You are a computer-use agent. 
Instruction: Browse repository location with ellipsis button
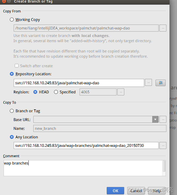[149, 82]
